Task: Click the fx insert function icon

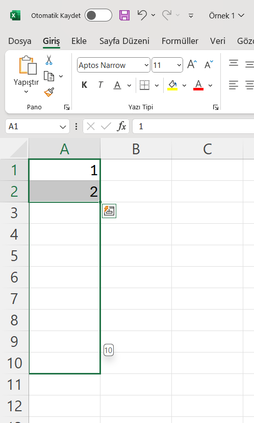Action: 121,126
